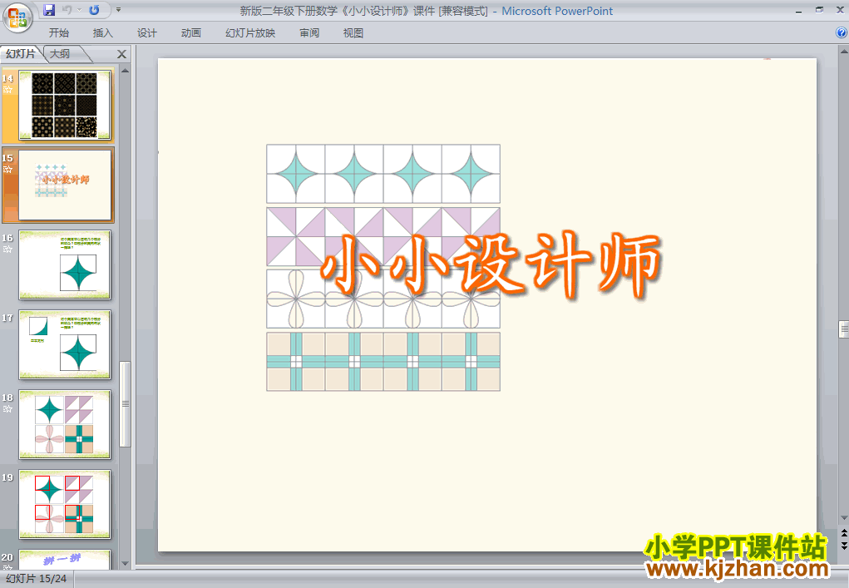Viewport: 849px width, 588px height.
Task: Open the 视图 ribbon tab
Action: tap(353, 33)
